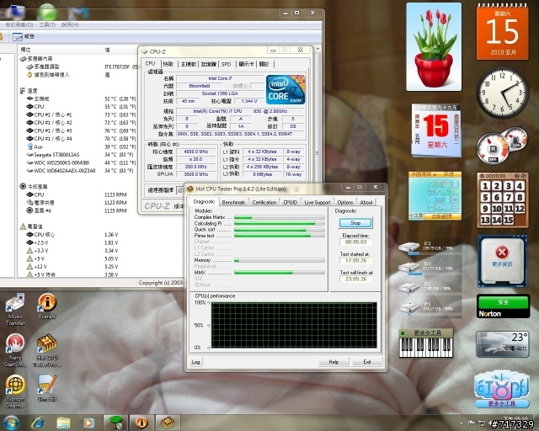The image size is (539, 431).
Task: Switch to the green tree app on taskbar
Action: point(116,423)
